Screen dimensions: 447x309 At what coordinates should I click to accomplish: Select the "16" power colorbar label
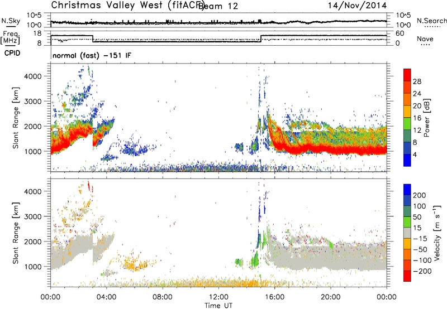(417, 118)
